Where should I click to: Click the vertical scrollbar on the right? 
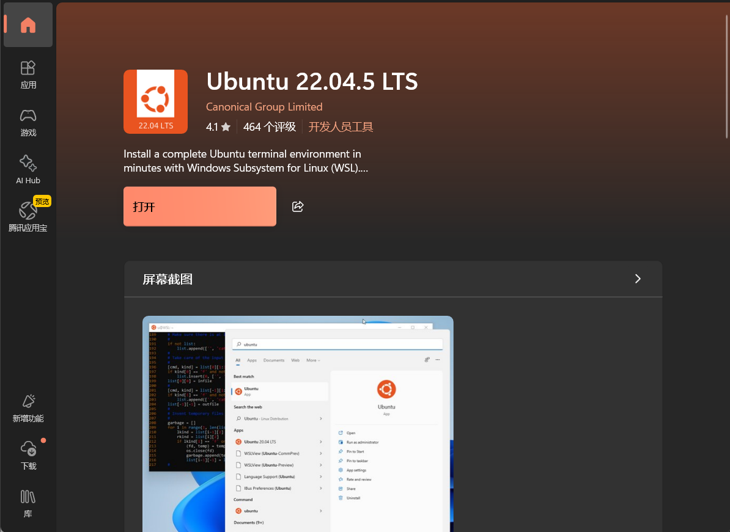(x=726, y=77)
